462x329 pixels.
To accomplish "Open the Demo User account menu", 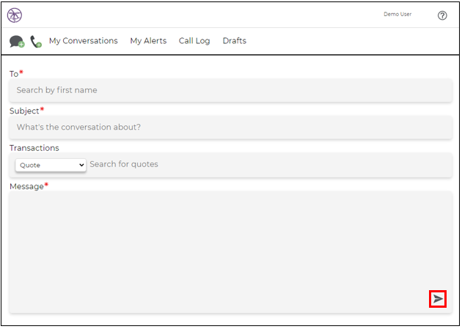I will click(397, 14).
